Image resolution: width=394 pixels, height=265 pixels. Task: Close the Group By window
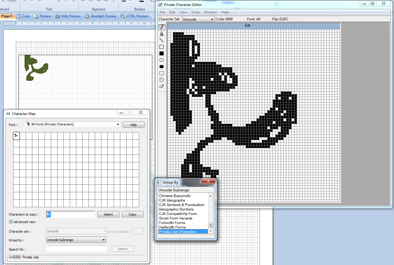208,181
